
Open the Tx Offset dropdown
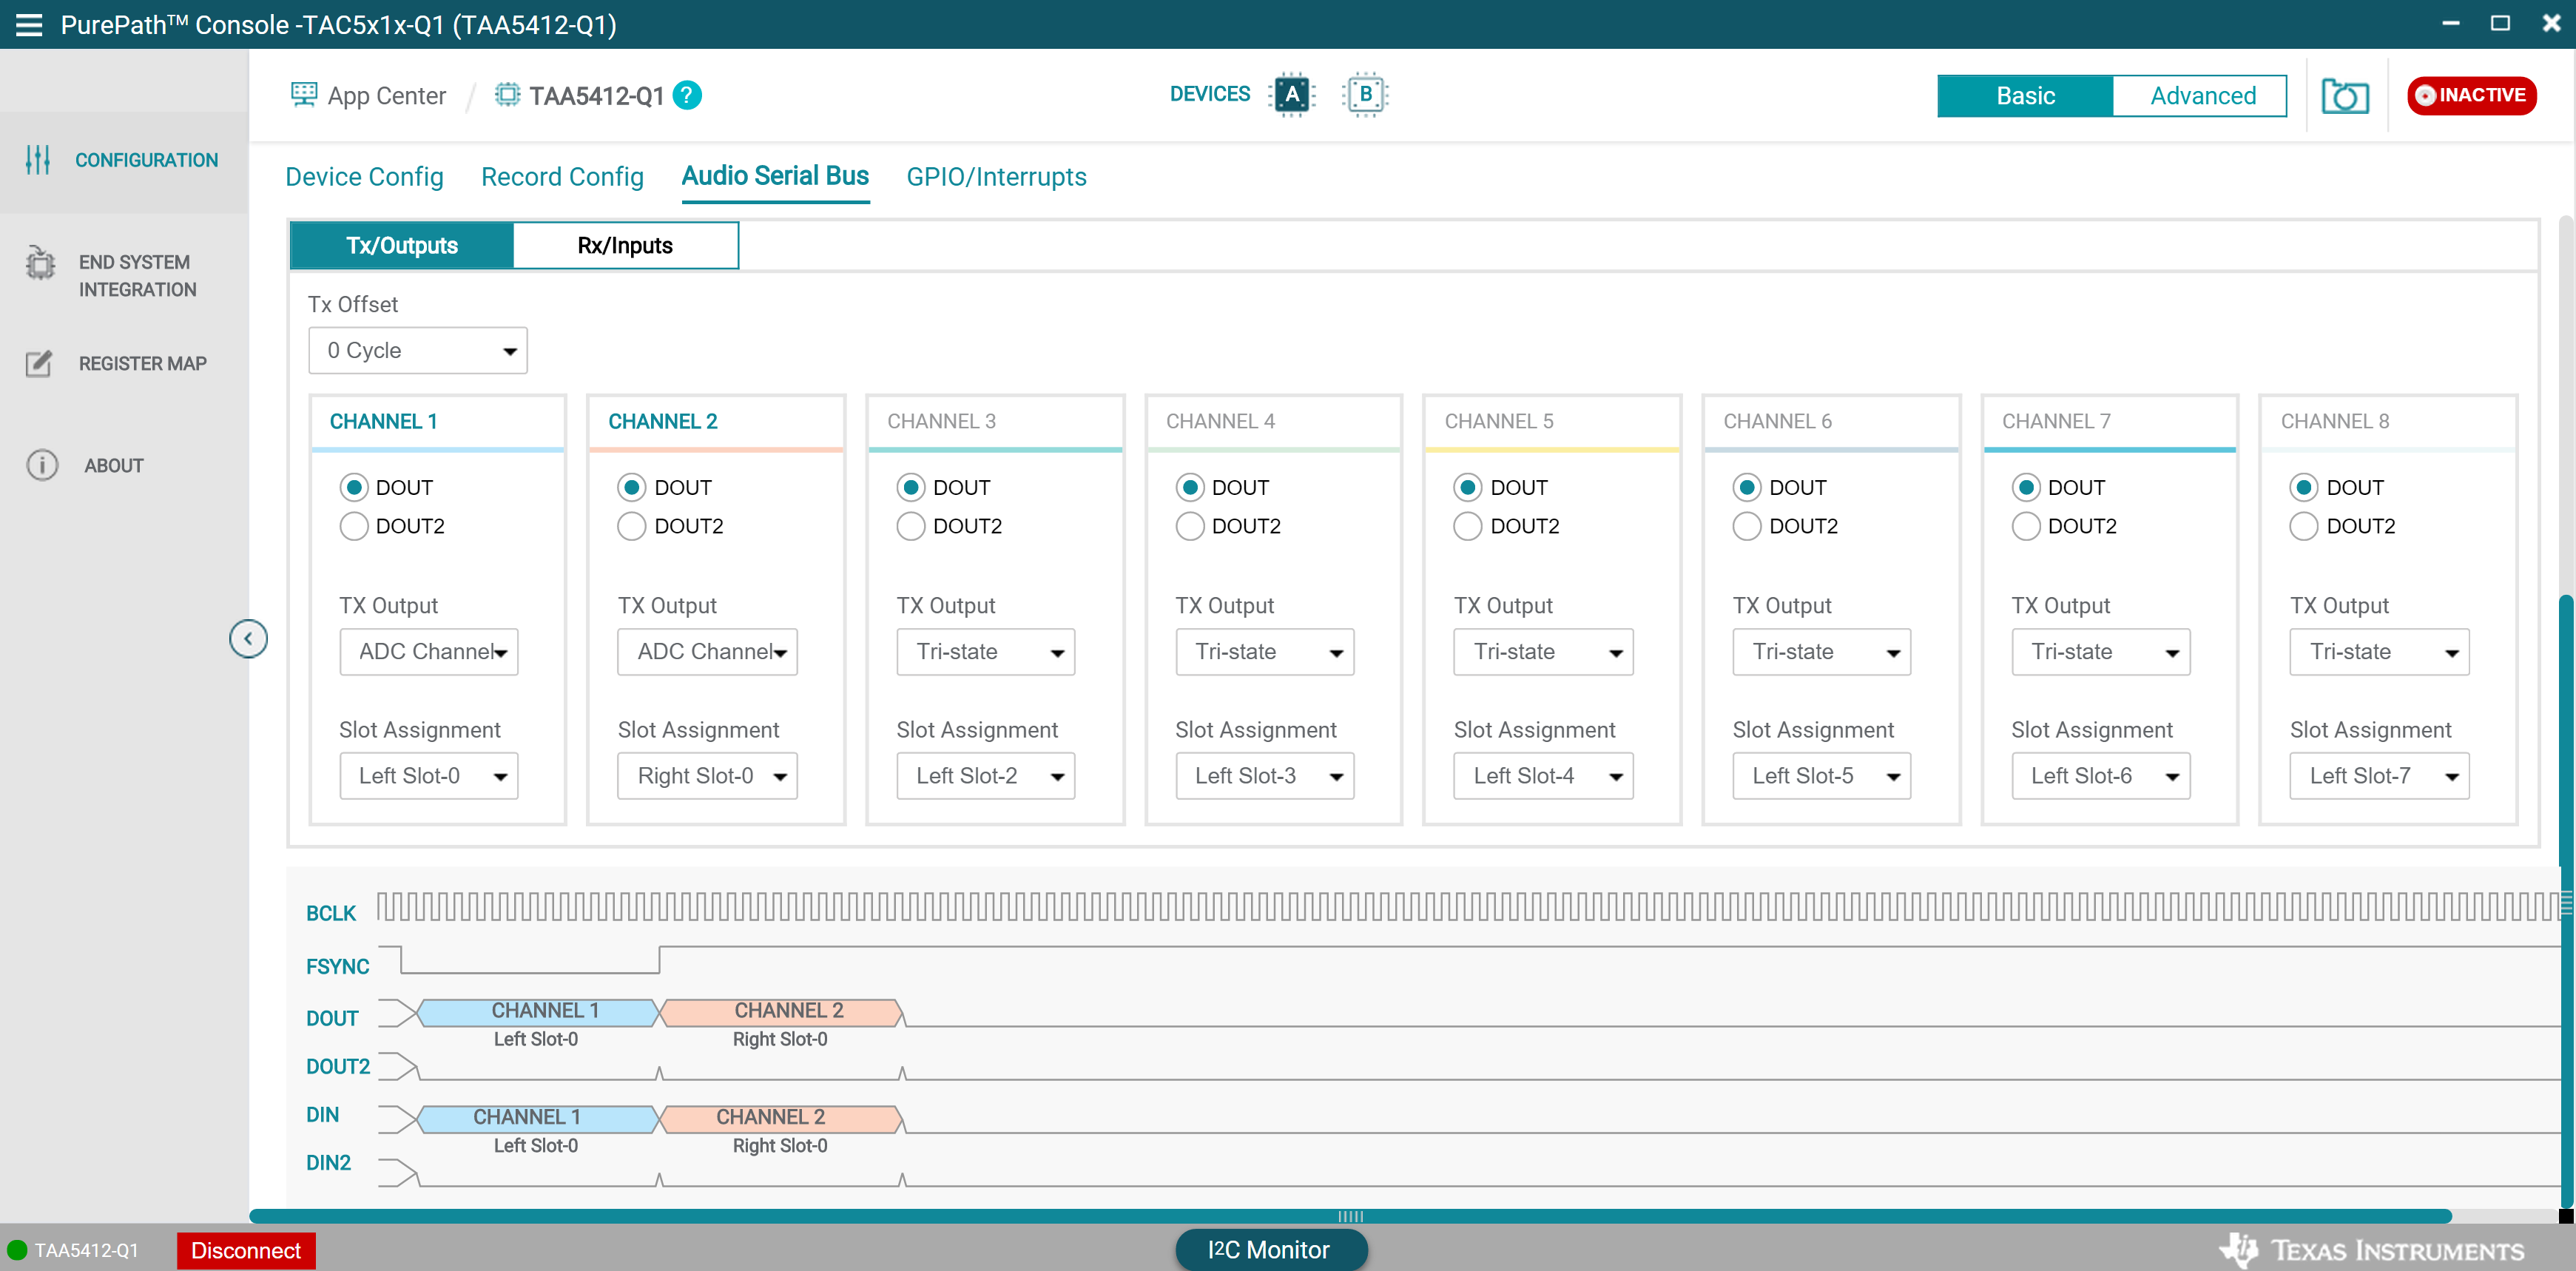(417, 350)
